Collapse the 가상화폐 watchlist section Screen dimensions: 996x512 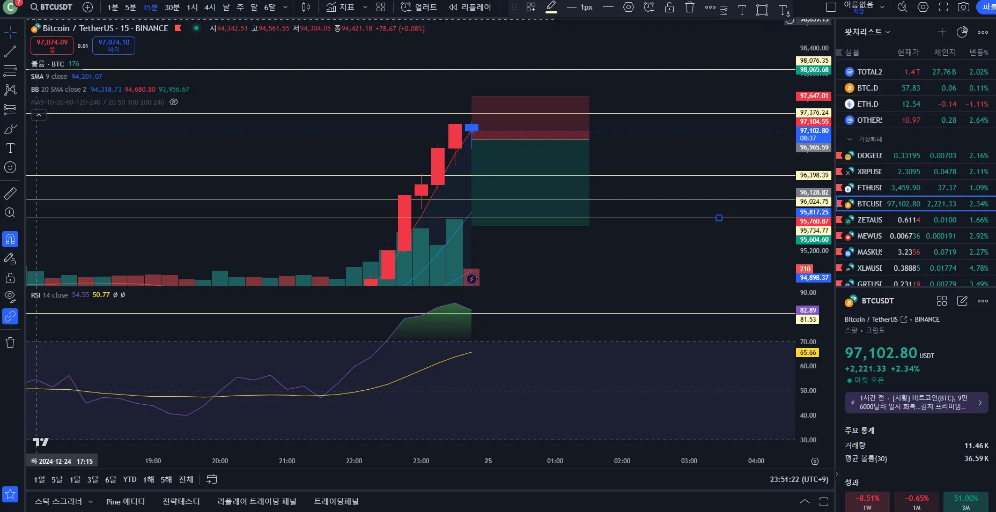point(850,139)
